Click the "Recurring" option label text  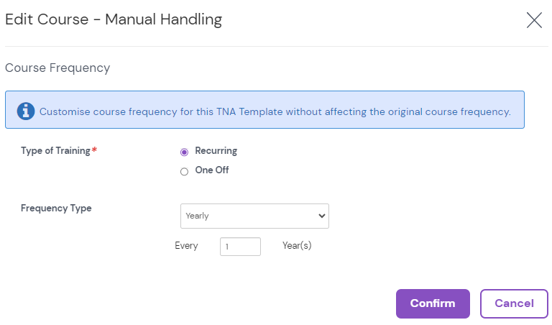click(216, 151)
